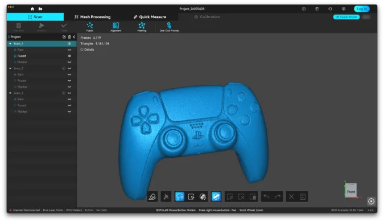This screenshot has width=384, height=222.
Task: Click the Log in button
Action: click(x=362, y=9)
